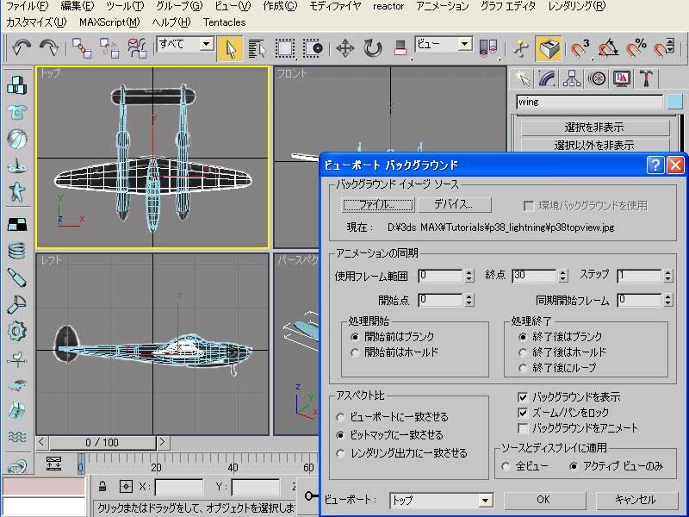Screen dimensions: 689x517
Task: Open the Utilities hammer panel tab
Action: pos(646,79)
